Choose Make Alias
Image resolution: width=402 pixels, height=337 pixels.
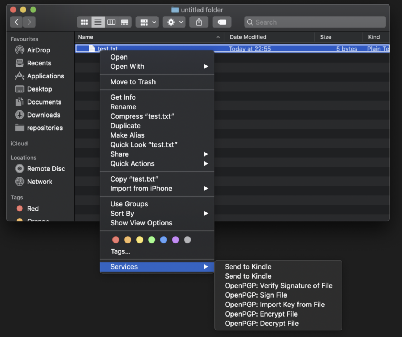[157, 135]
